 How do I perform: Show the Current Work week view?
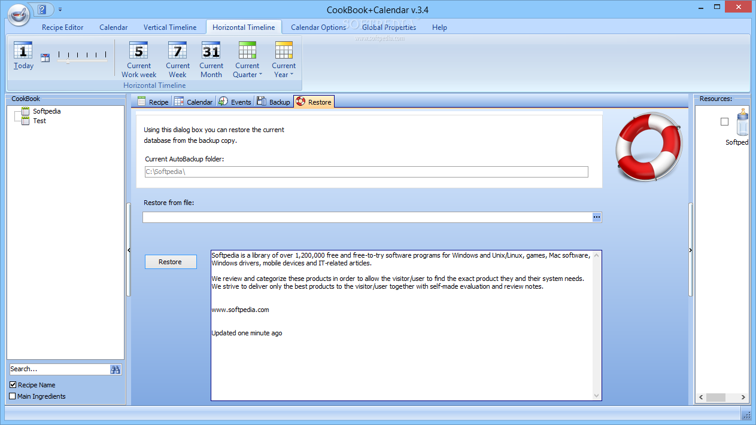tap(139, 60)
